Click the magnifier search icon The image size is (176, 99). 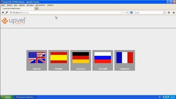pyautogui.click(x=164, y=13)
